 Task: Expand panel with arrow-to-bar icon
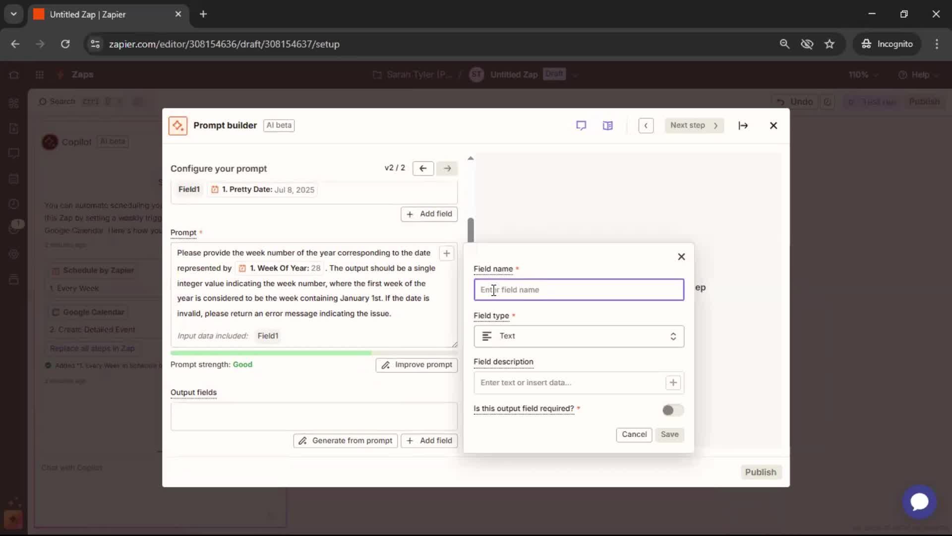point(743,126)
